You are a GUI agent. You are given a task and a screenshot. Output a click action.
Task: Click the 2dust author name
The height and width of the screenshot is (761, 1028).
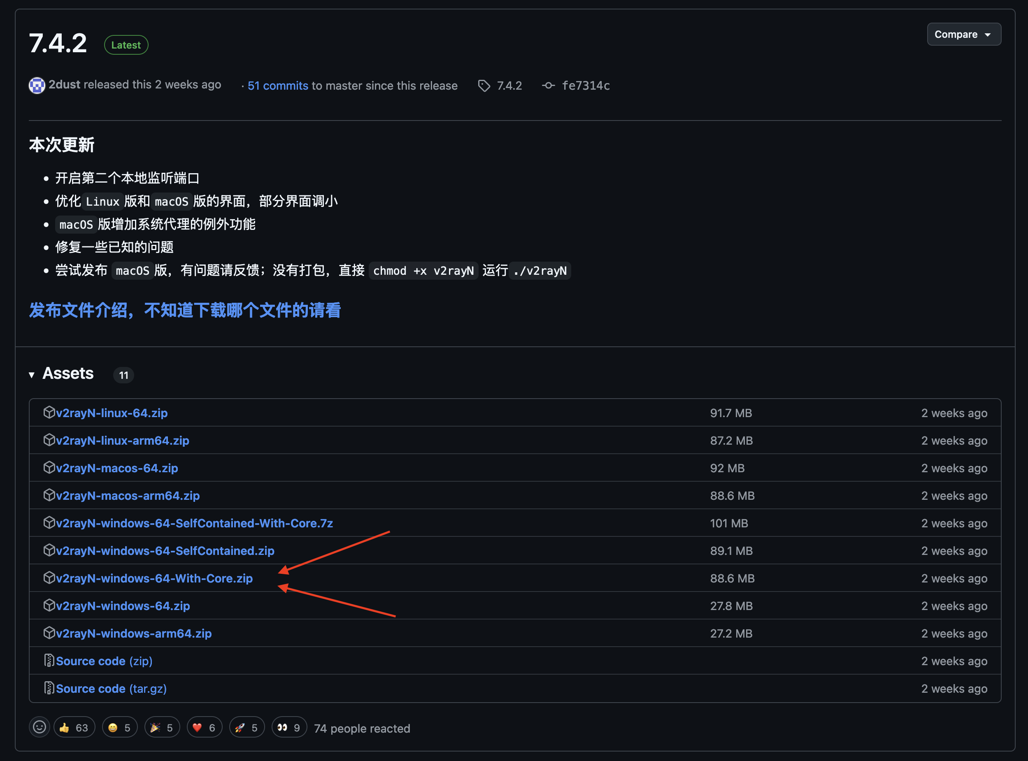[65, 85]
